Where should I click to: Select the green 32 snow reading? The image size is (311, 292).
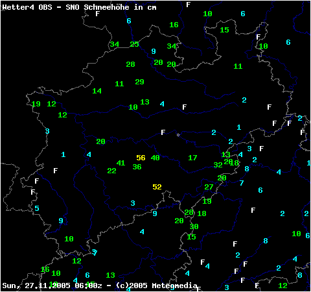218,165
